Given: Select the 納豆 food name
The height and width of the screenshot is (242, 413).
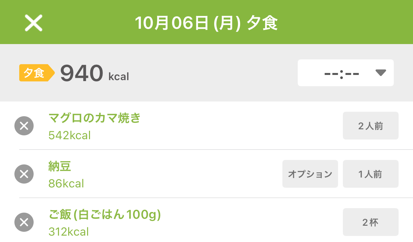Looking at the screenshot, I should tap(60, 166).
